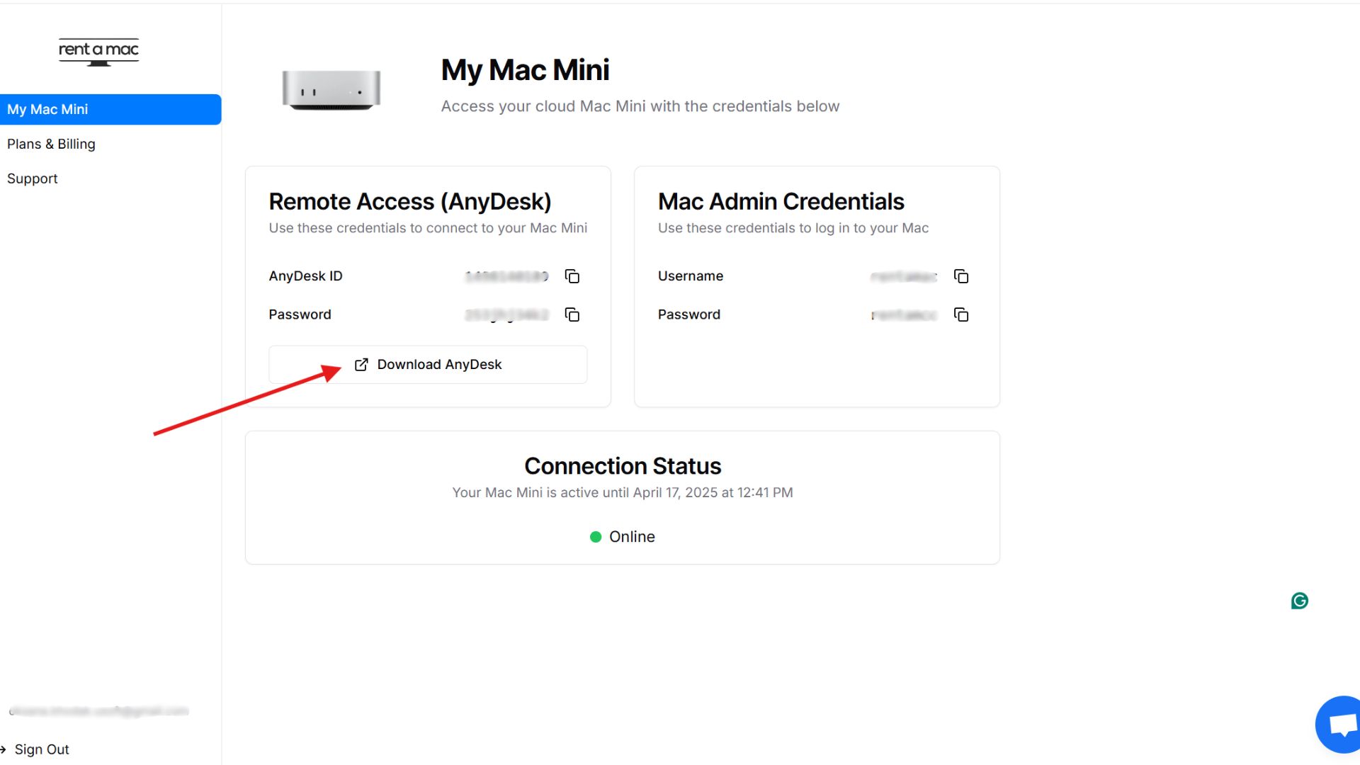
Task: Click the Username label
Action: pos(691,276)
